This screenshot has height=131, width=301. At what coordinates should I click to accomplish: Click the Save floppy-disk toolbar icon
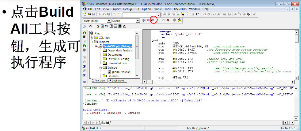(94, 14)
